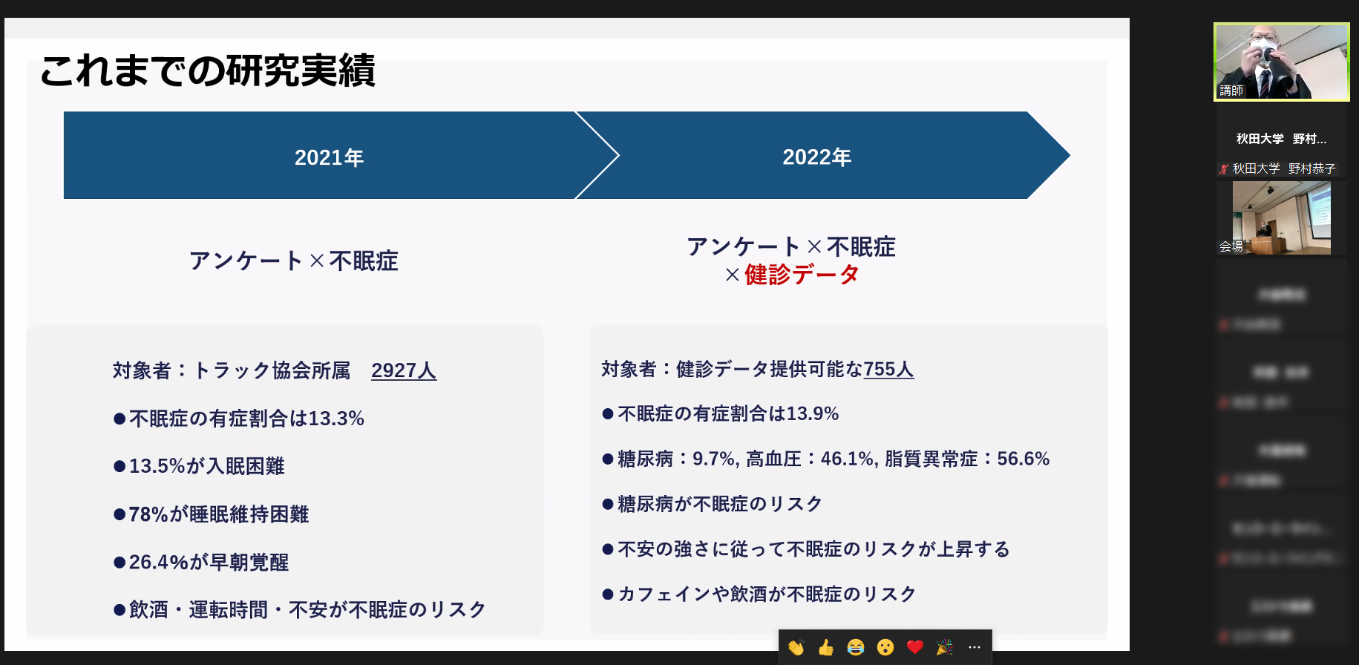Send the red heart reaction
The image size is (1359, 665).
click(914, 647)
